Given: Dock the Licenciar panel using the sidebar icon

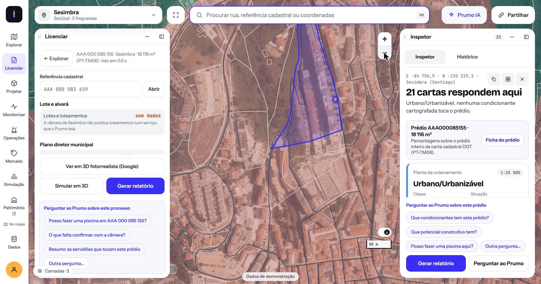Looking at the screenshot, I should (x=162, y=36).
